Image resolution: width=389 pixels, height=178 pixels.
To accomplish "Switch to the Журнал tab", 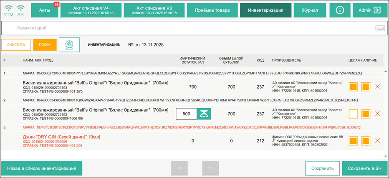I will 310,10.
